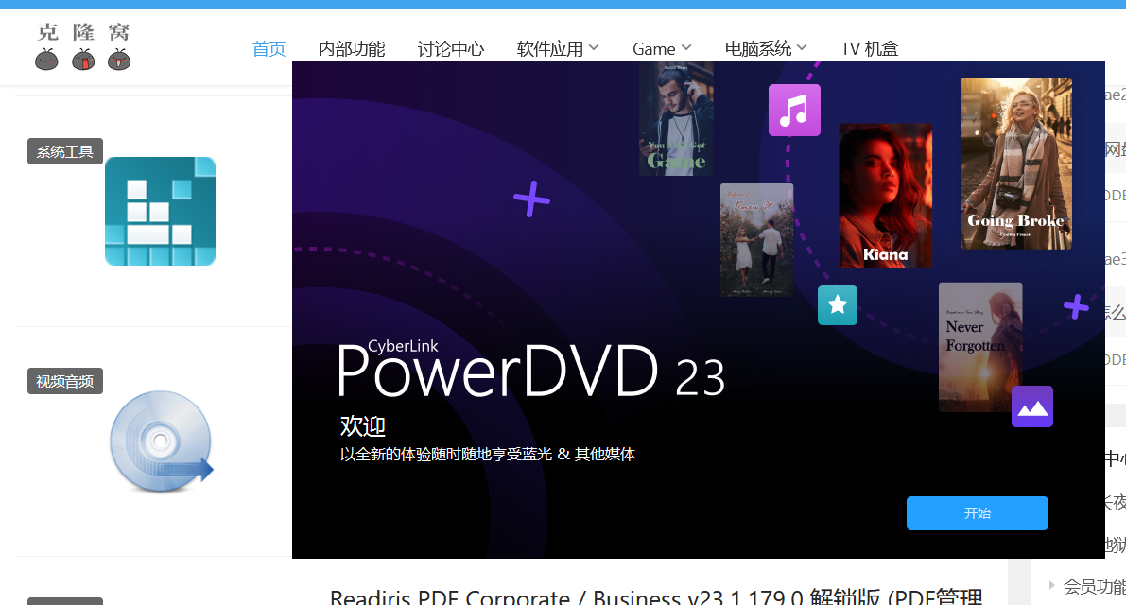Click the 开始 button in PowerDVD
The image size is (1126, 605).
[x=978, y=513]
